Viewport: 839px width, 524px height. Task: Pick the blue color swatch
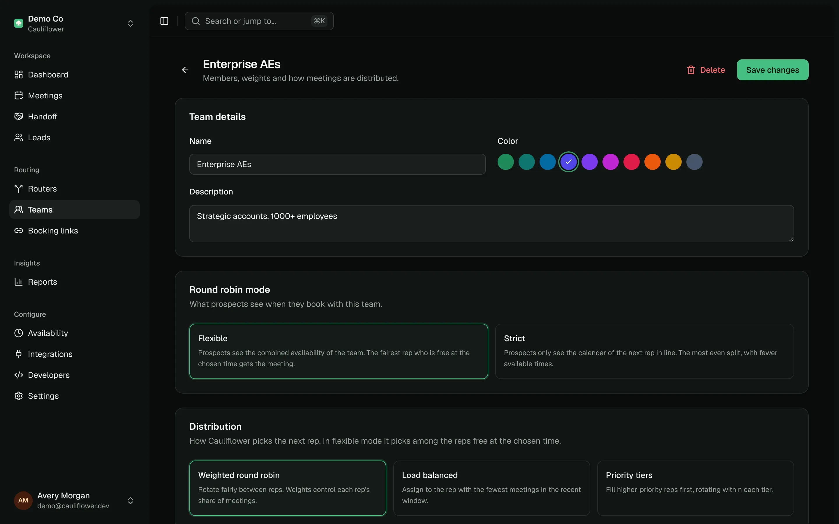click(x=547, y=162)
